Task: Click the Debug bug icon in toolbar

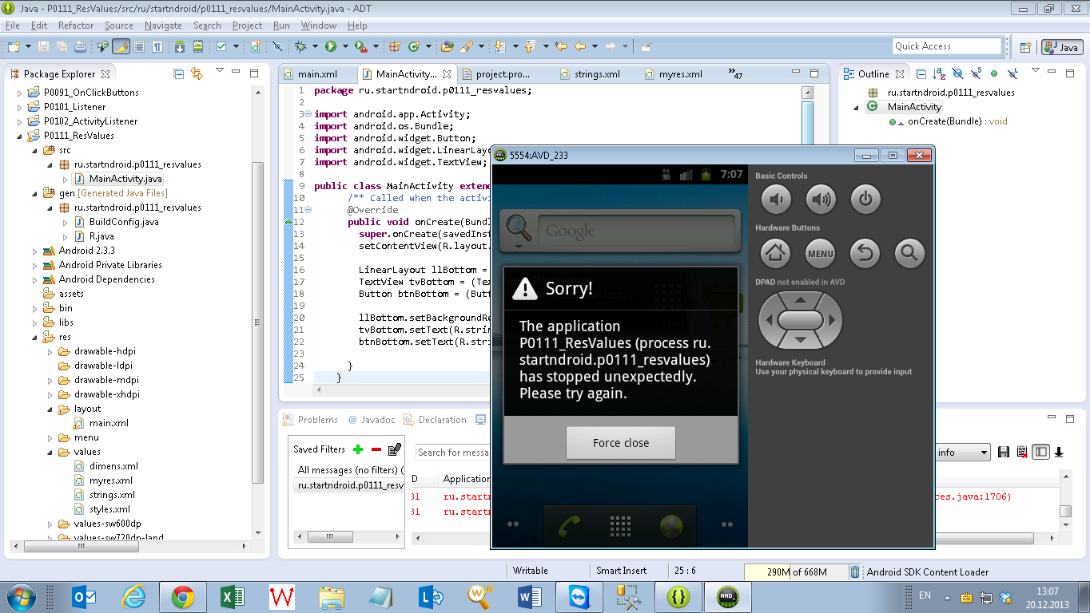Action: [300, 46]
